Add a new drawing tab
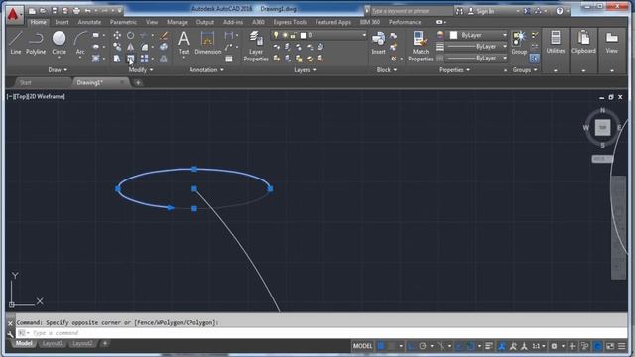 point(138,83)
